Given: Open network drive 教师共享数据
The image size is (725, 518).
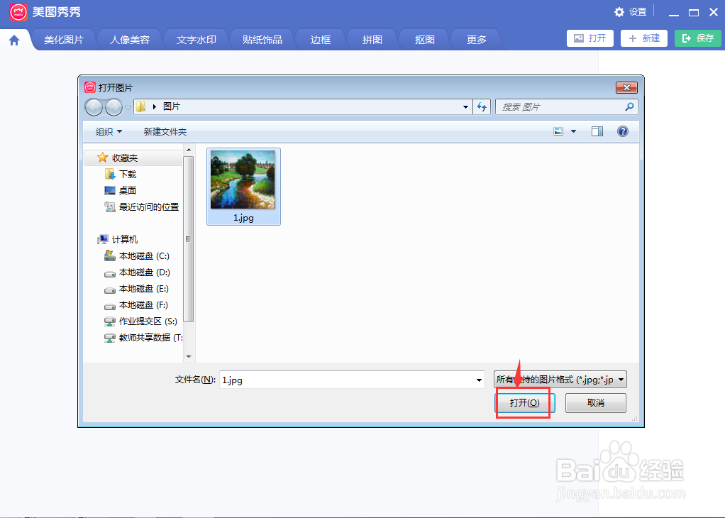Looking at the screenshot, I should pos(143,338).
